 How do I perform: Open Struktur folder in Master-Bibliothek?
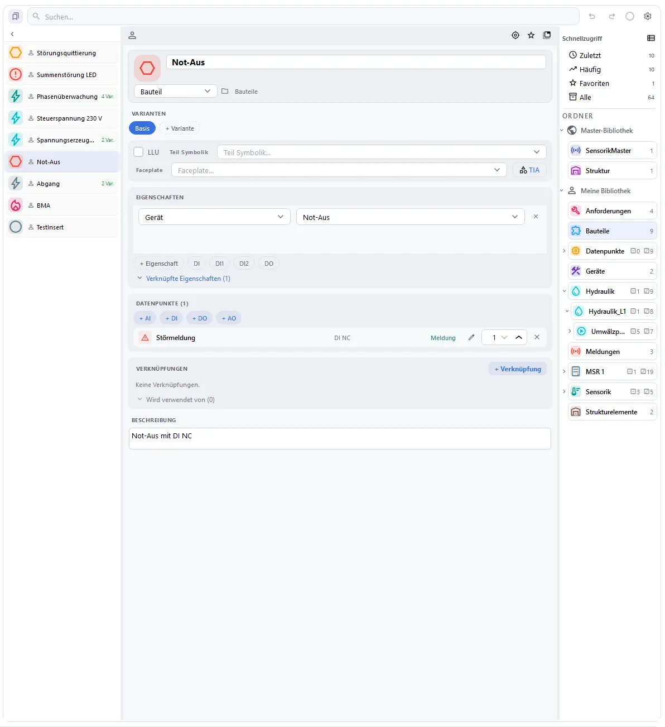[612, 170]
